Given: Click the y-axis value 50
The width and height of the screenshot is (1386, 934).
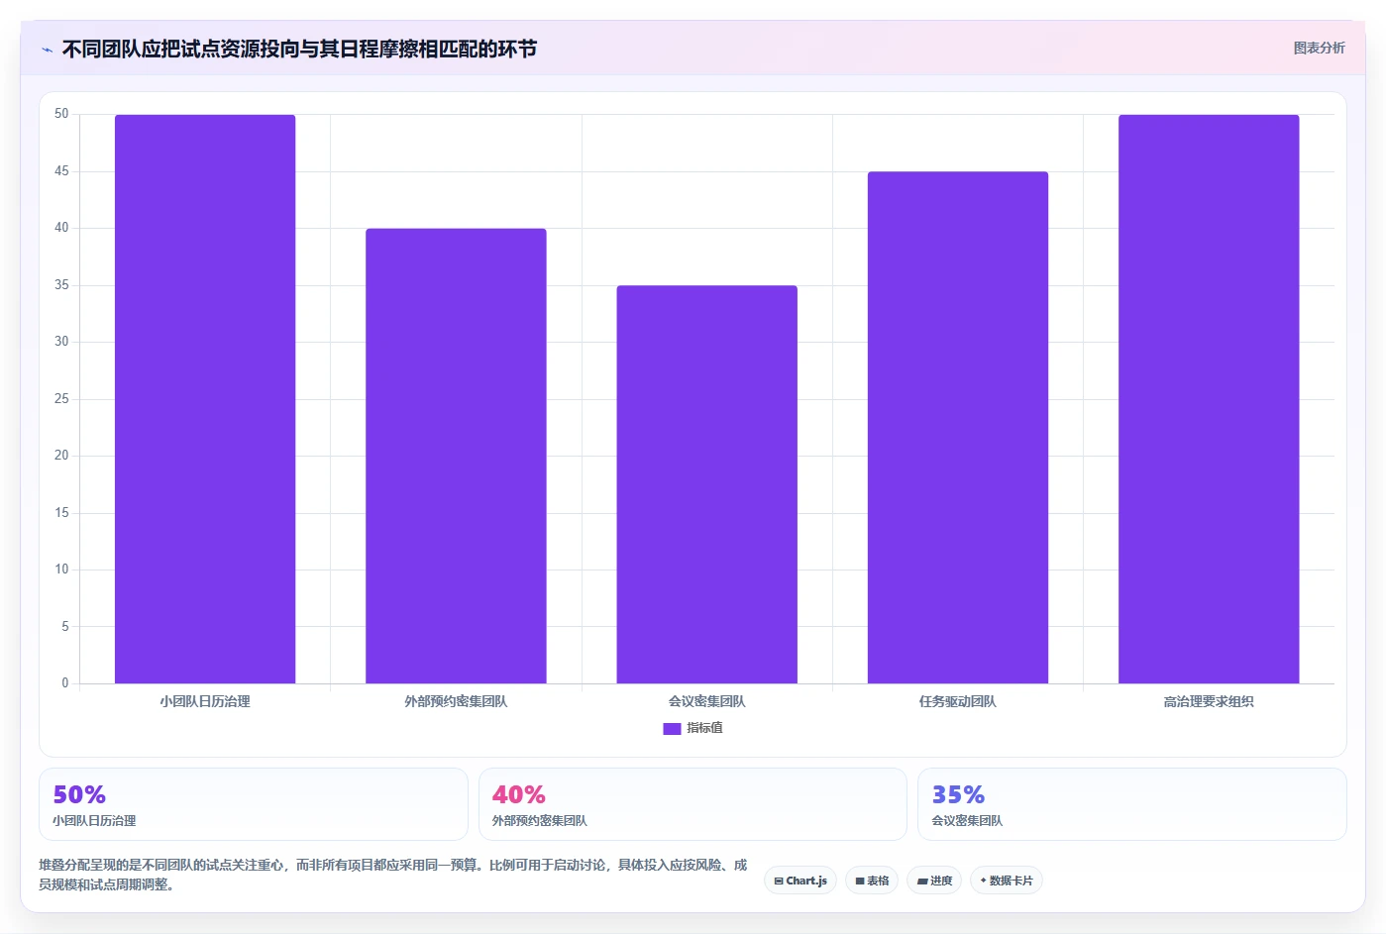Looking at the screenshot, I should tap(61, 114).
